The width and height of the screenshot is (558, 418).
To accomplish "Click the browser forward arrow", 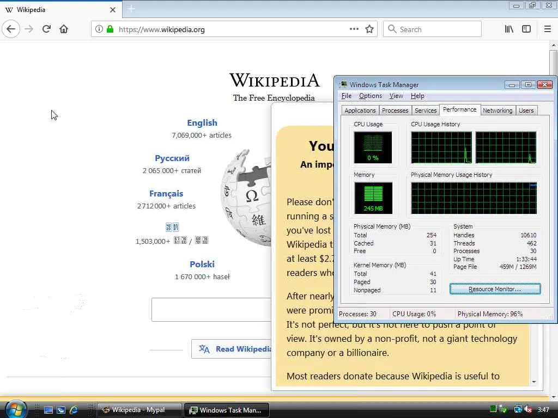I will coord(29,29).
